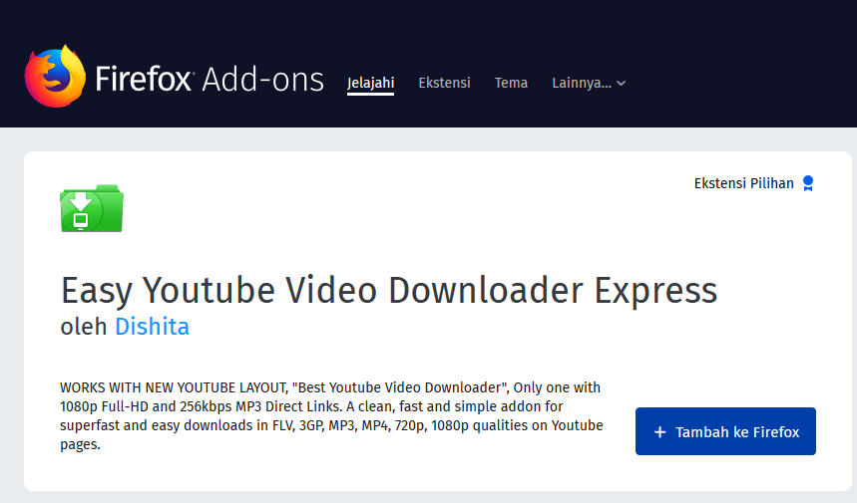Click the description starting with WORKS WITH NEW YOUTUBE
Viewport: 857px width, 503px height.
(331, 415)
